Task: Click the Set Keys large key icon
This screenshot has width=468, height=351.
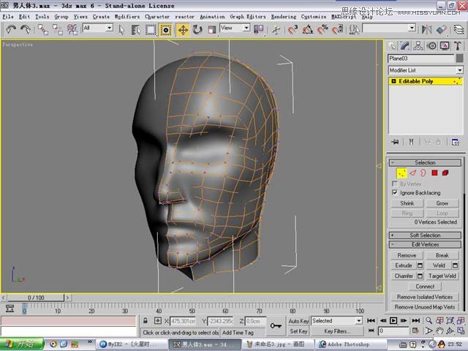Action: (x=276, y=326)
